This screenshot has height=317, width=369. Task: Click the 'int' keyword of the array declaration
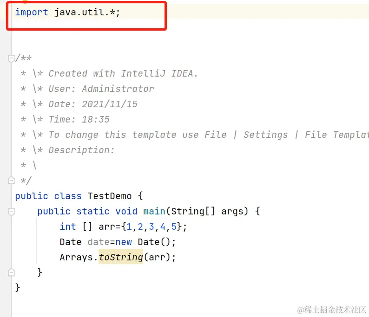(68, 226)
